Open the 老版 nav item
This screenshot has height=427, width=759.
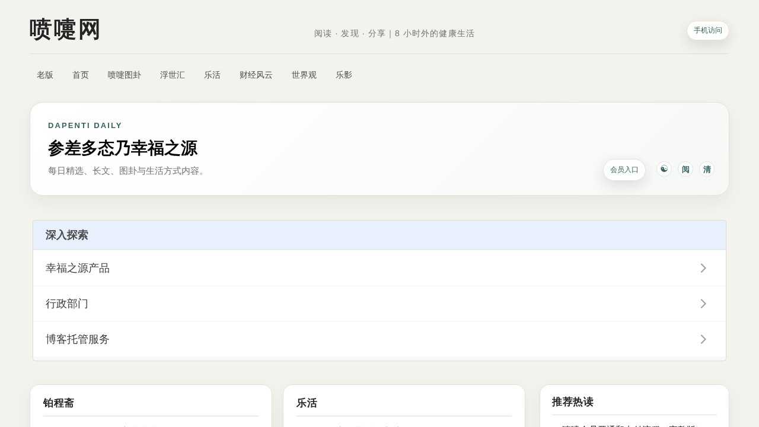[45, 75]
